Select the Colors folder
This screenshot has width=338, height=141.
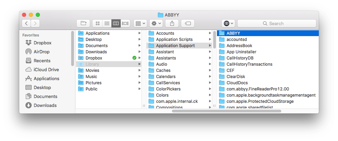click(179, 95)
